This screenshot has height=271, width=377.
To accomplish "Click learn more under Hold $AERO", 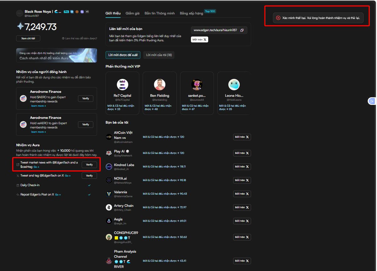I will 38,106.
